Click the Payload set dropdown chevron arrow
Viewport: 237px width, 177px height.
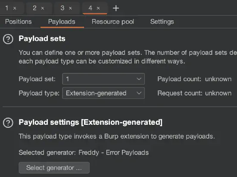click(139, 79)
